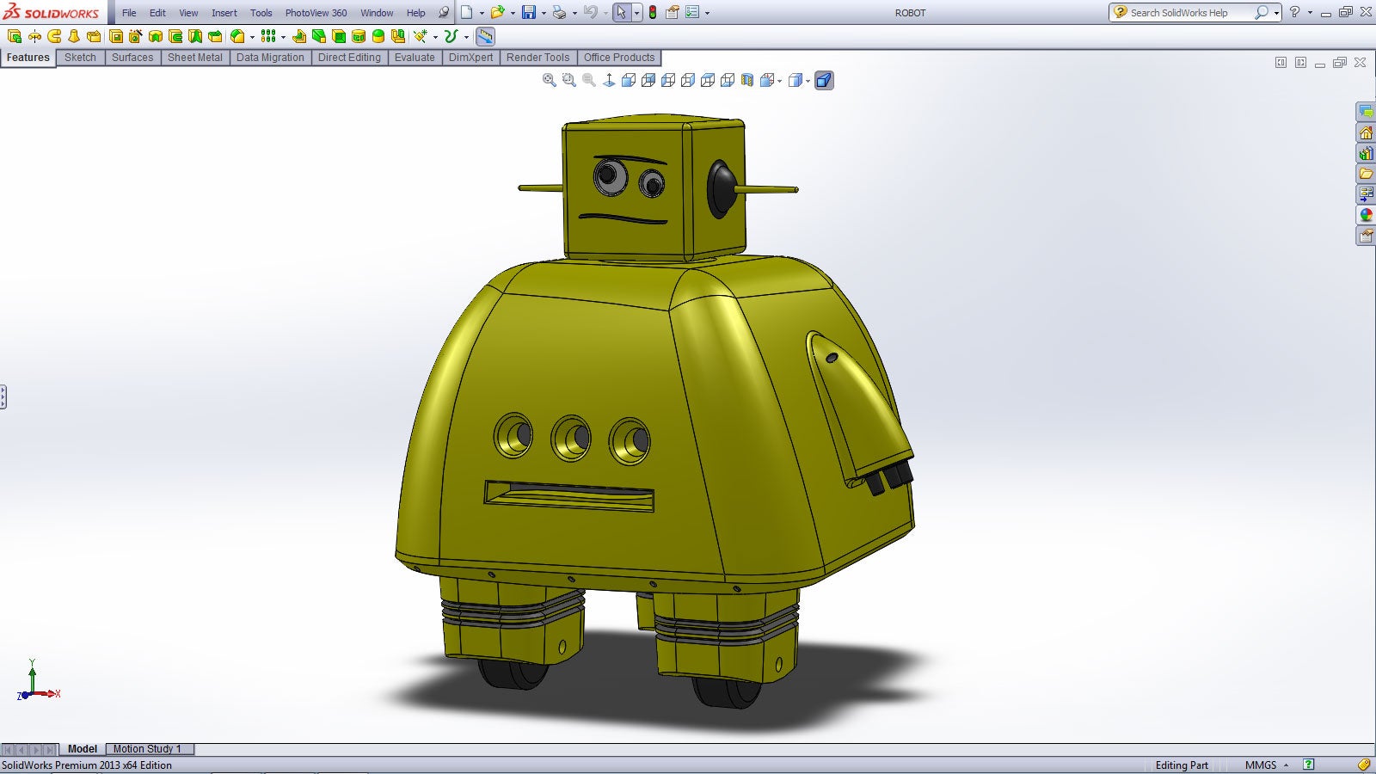Switch to the Motion Study 1 tab
This screenshot has height=774, width=1376.
click(148, 749)
